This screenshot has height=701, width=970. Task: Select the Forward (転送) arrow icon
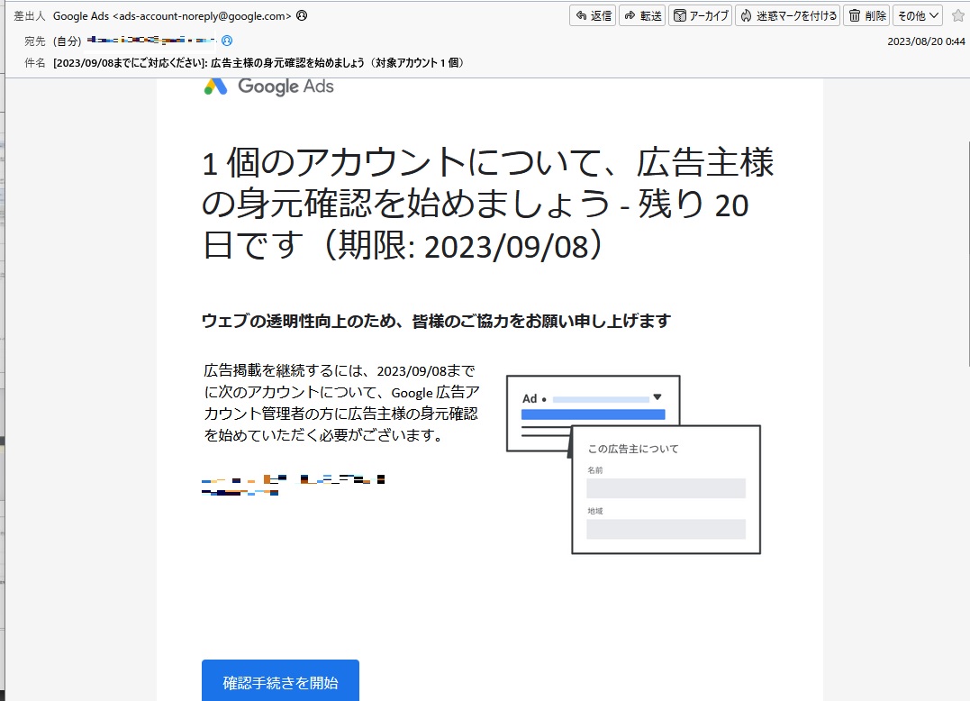[629, 15]
